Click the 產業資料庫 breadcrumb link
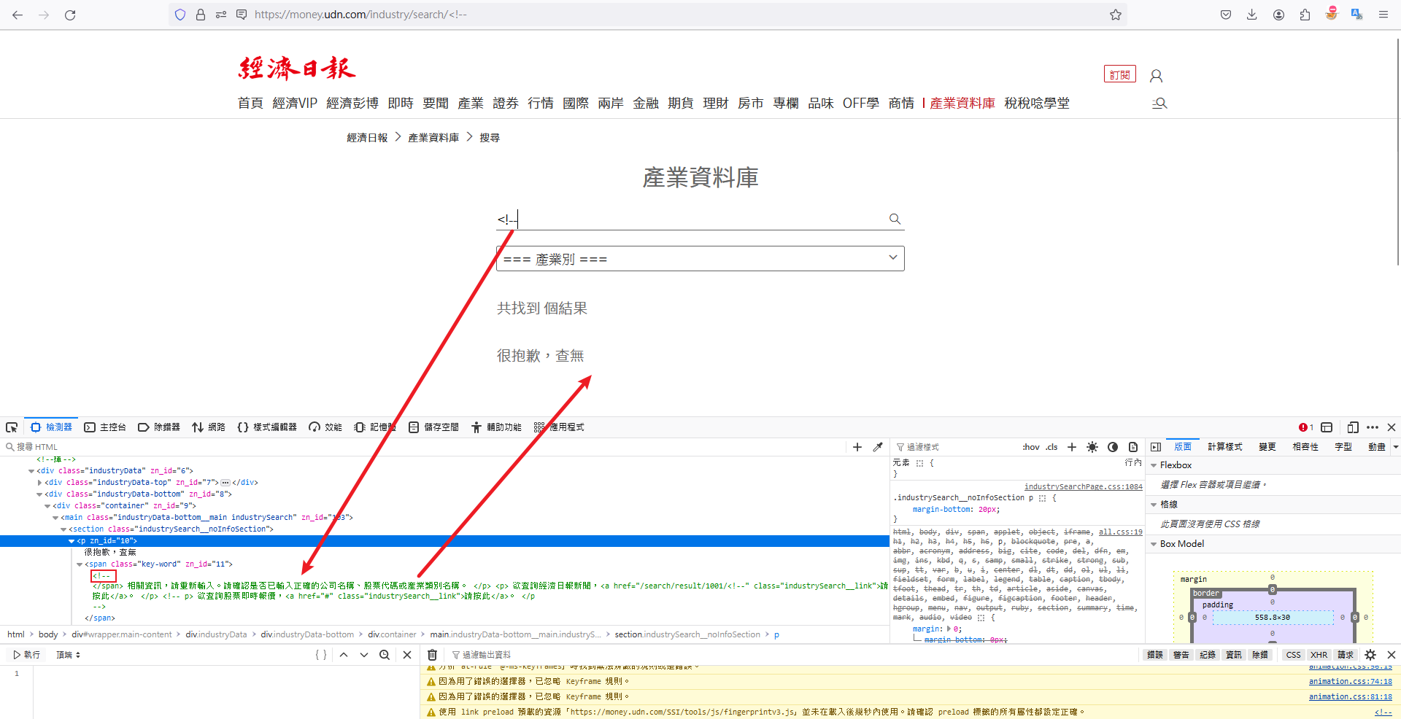Viewport: 1401px width, 719px height. click(433, 138)
